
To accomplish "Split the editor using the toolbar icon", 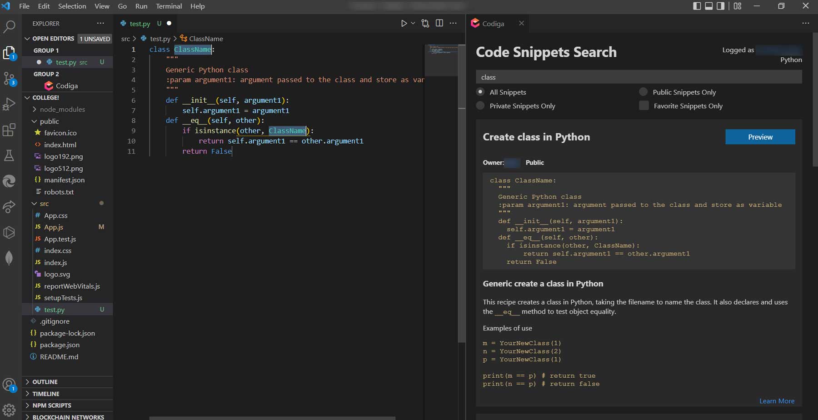I will [x=439, y=23].
